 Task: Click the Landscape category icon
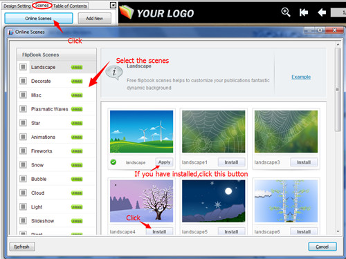pos(23,67)
